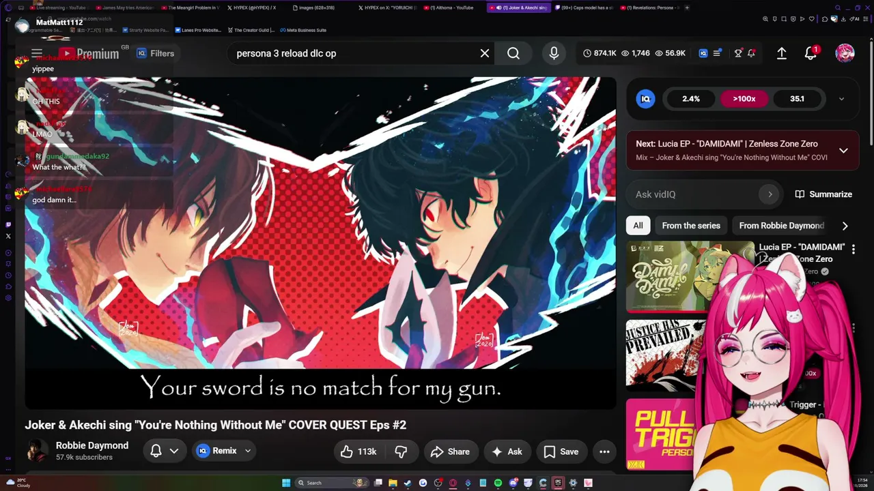Open Lanes Pro Website bookmark
Viewport: 874px width, 491px height.
[198, 30]
